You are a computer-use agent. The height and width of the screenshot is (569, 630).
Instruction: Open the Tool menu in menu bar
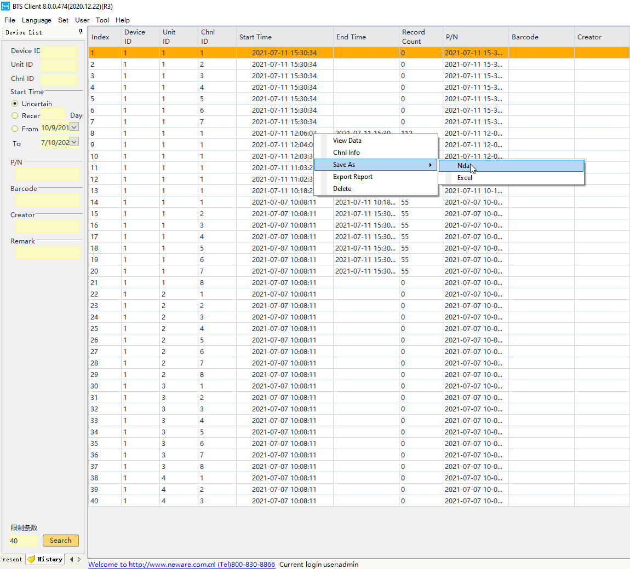102,20
